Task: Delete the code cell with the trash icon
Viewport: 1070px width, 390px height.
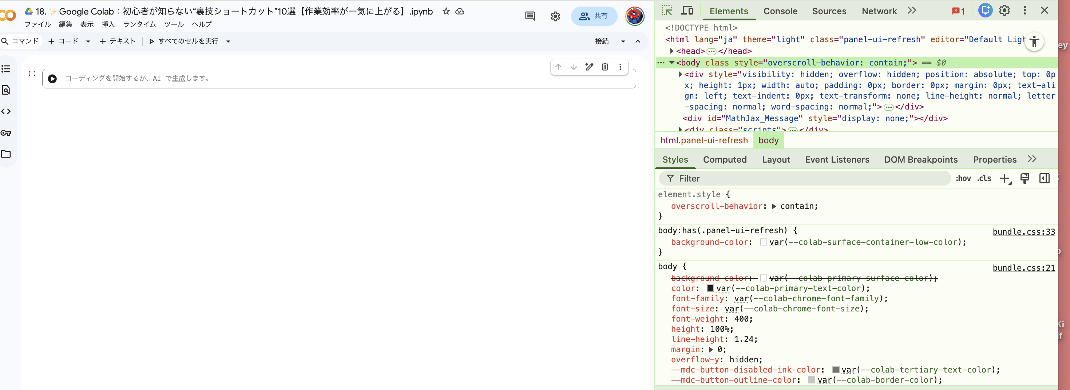Action: (x=605, y=67)
